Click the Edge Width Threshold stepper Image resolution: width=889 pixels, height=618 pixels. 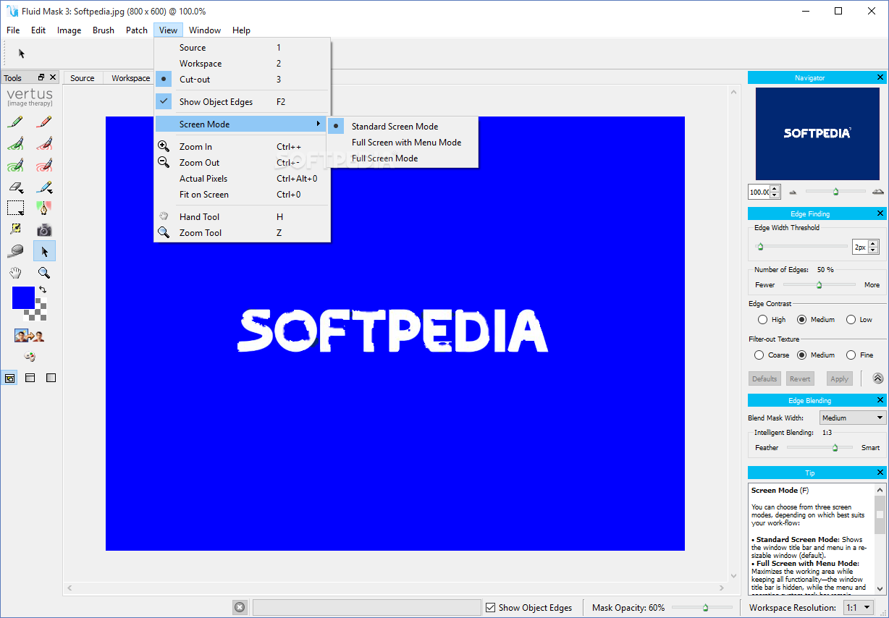coord(873,247)
